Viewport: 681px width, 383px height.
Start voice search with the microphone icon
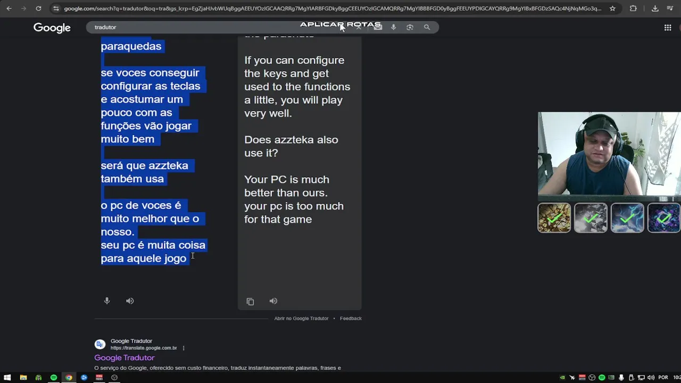tap(394, 27)
